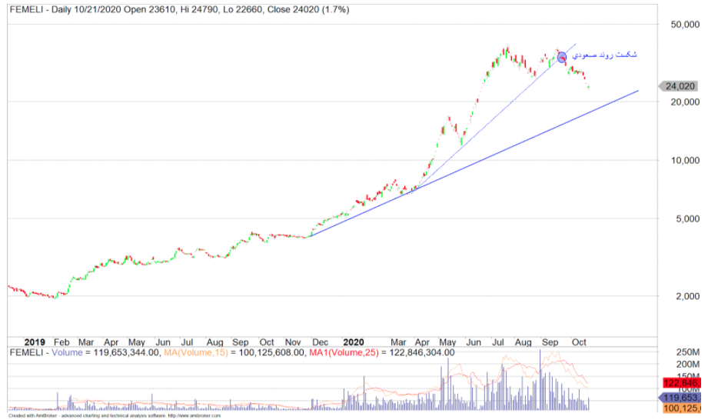The width and height of the screenshot is (708, 420).
Task: Click the 2,000 price axis label
Action: tap(684, 296)
